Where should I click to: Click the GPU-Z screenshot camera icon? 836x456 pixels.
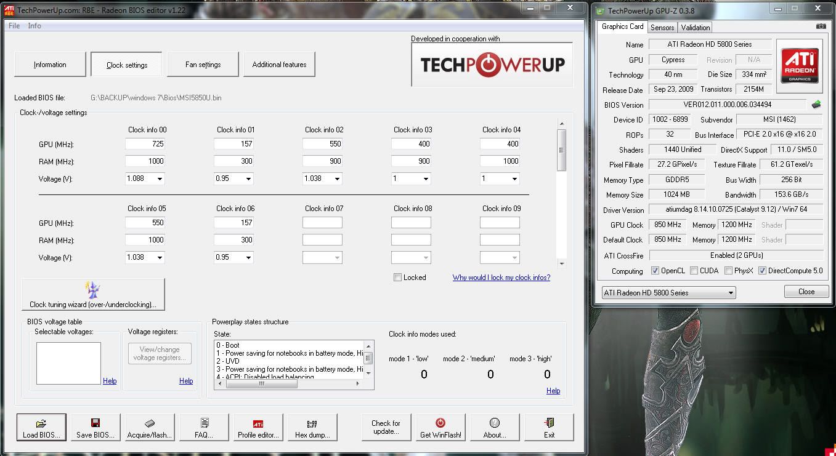coord(821,26)
